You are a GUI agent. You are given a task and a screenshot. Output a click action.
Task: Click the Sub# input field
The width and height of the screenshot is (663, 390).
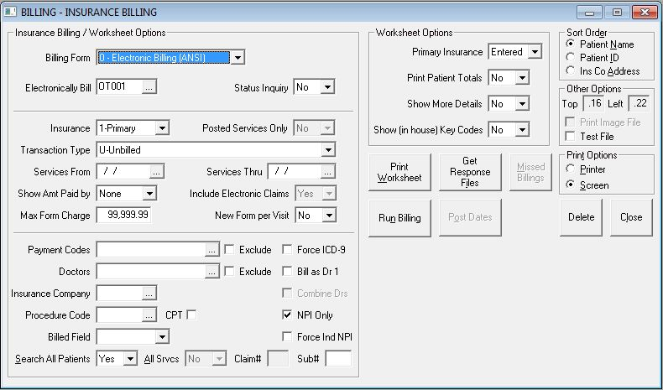point(338,359)
